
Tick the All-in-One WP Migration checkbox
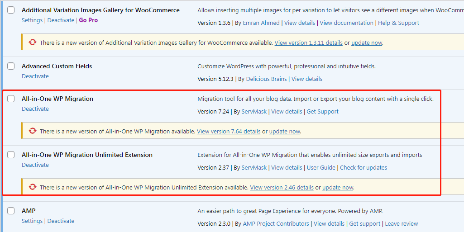tap(11, 99)
